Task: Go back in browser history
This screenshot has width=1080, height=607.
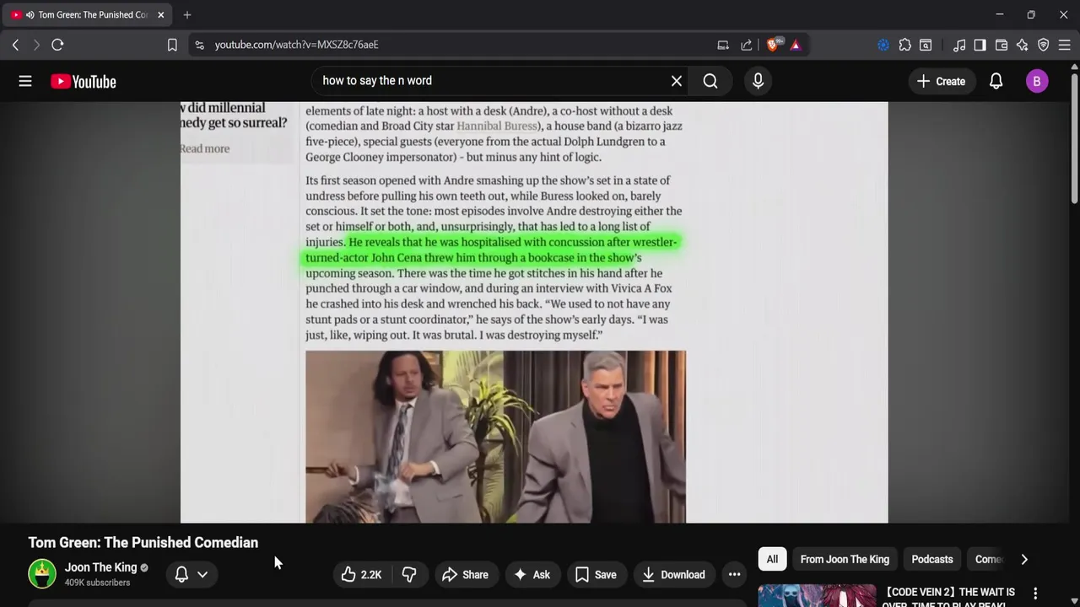Action: [x=15, y=45]
